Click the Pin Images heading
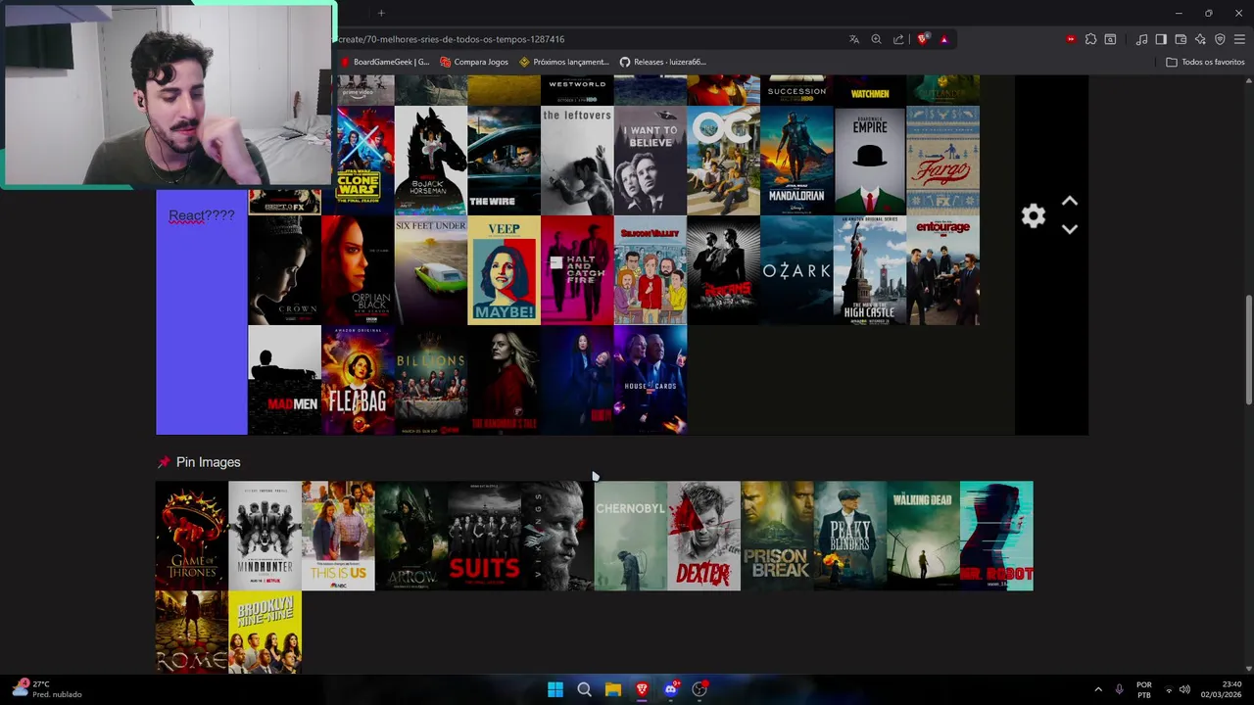Image resolution: width=1254 pixels, height=705 pixels. 208,462
